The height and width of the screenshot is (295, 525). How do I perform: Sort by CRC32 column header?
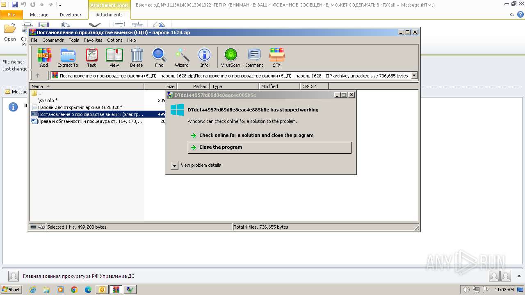pyautogui.click(x=315, y=86)
